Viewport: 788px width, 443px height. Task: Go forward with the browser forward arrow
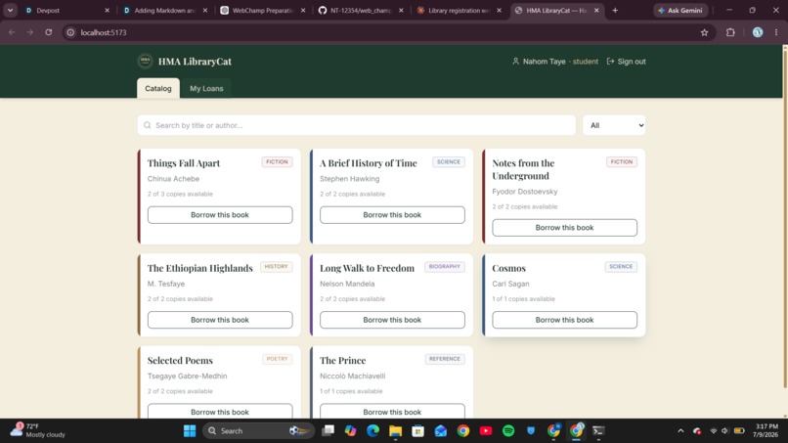click(x=29, y=32)
